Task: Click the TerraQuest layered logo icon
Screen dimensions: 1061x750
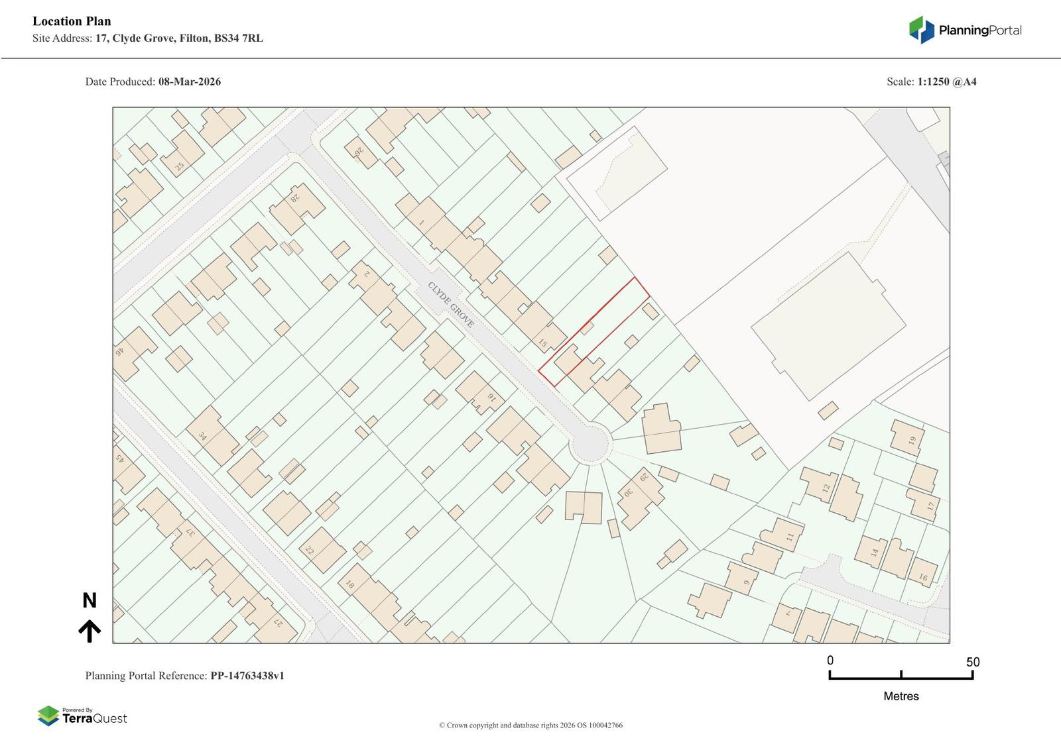Action: tap(48, 716)
